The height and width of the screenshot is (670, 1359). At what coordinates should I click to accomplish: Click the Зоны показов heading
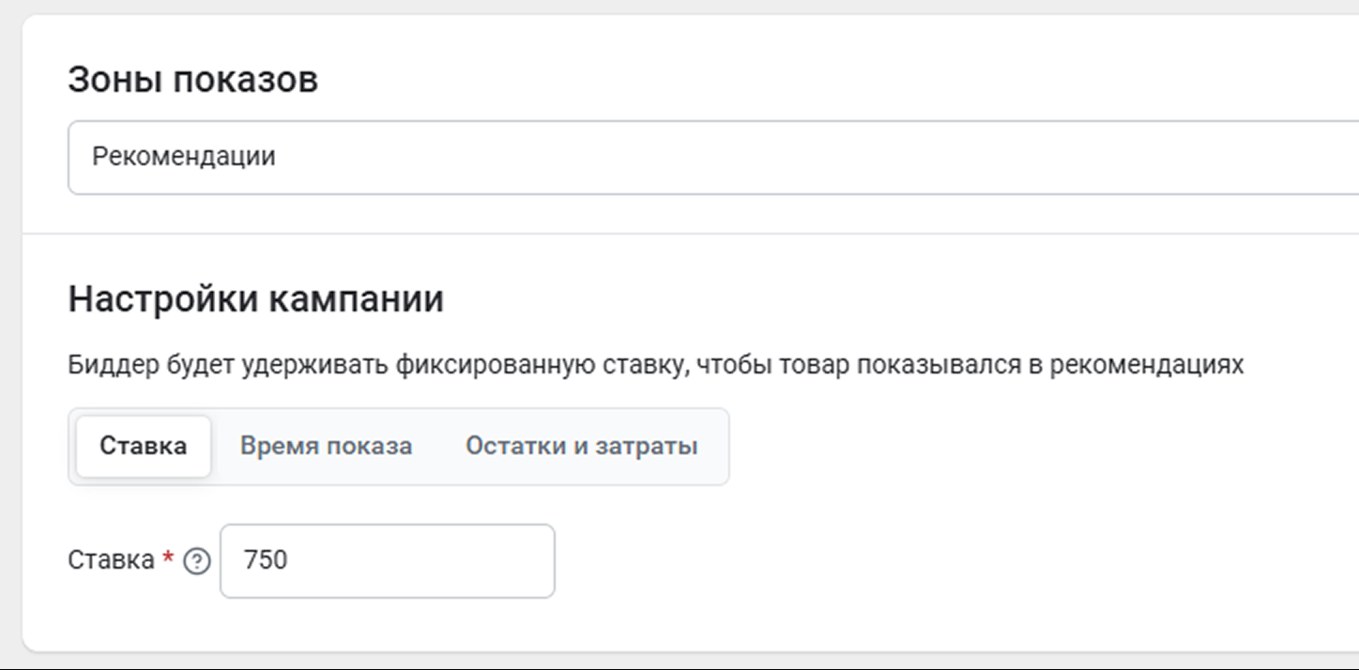192,80
